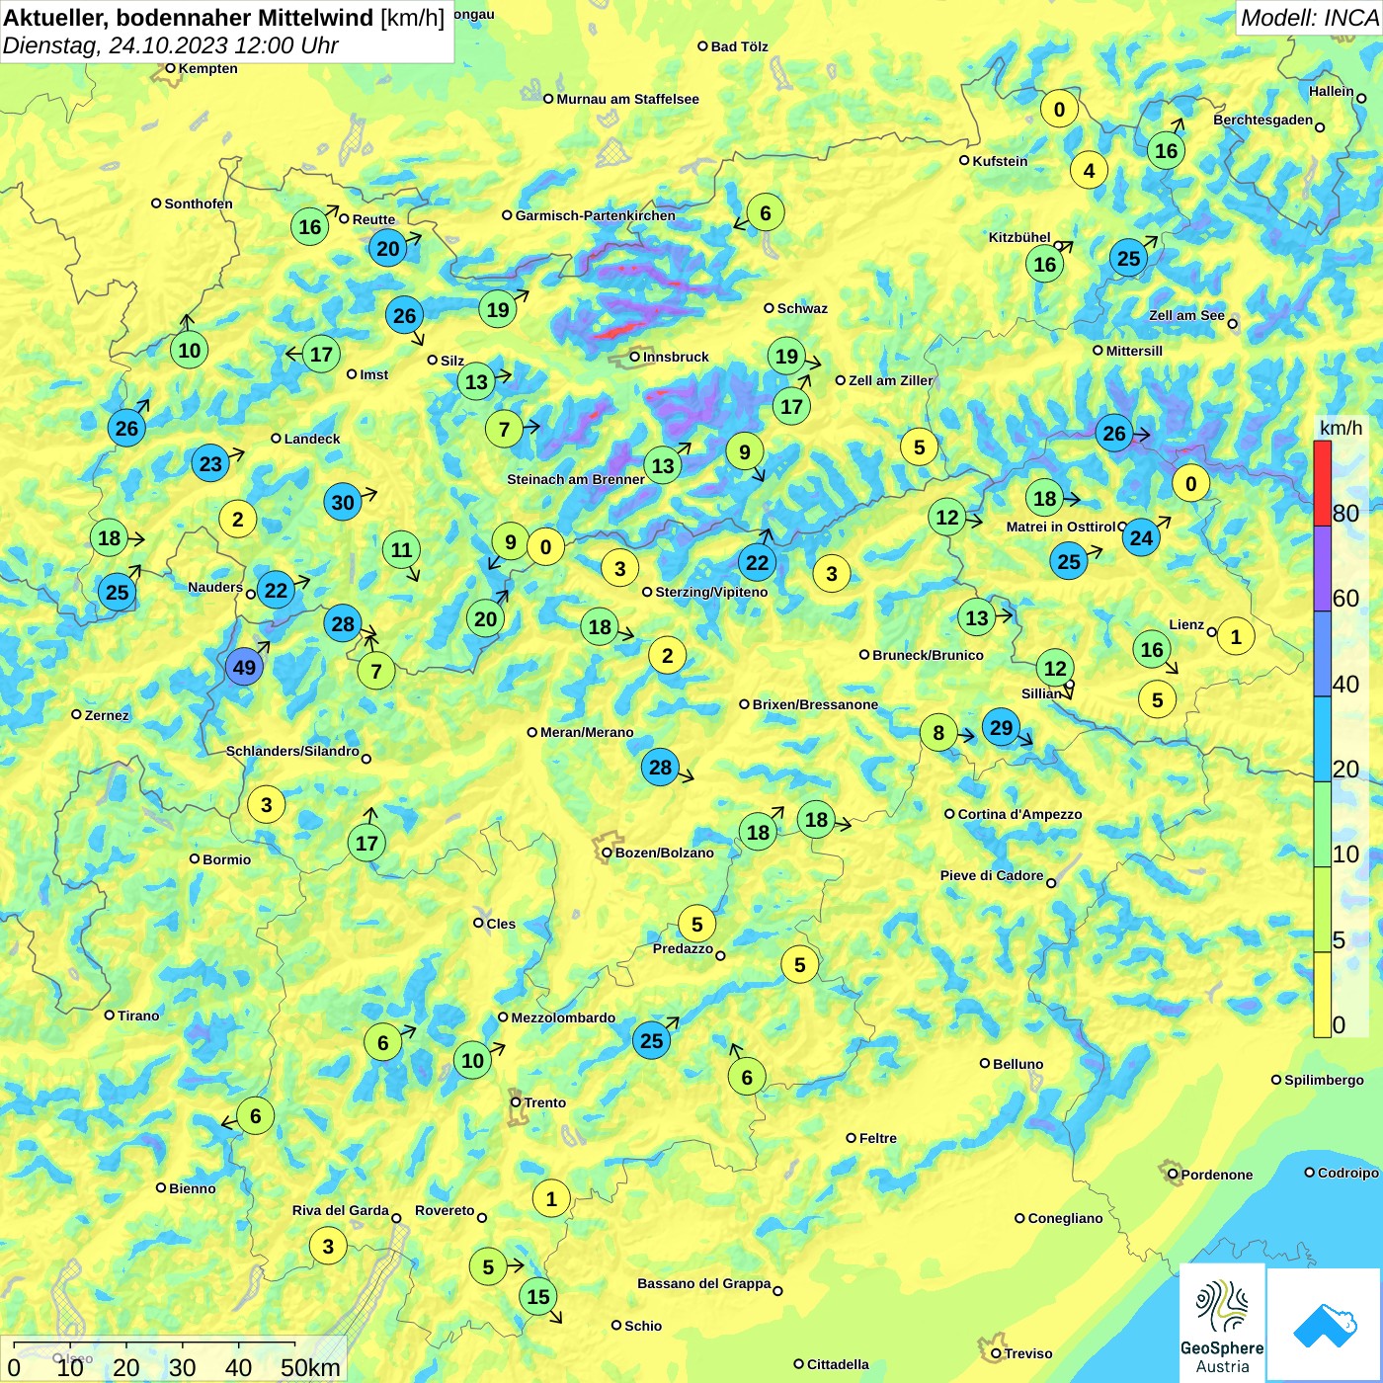Click the purple 49 km/h wind station marker

pyautogui.click(x=244, y=667)
